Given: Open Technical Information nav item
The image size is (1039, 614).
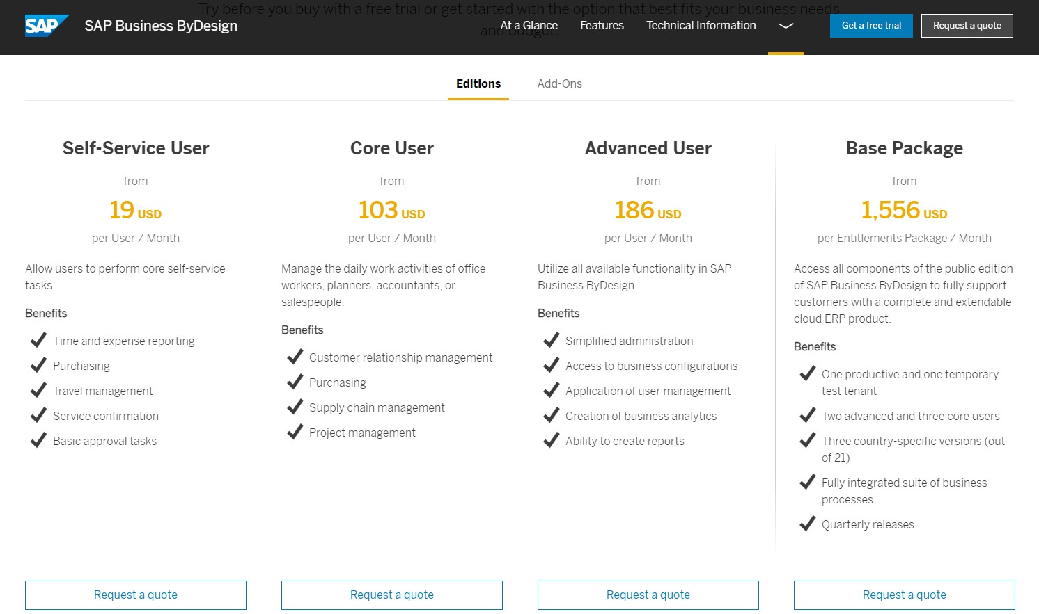Looking at the screenshot, I should point(701,25).
